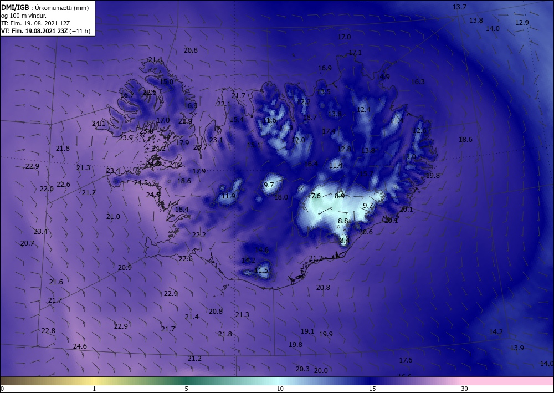Click the 15.0 value on the map
The width and height of the screenshot is (554, 393).
[x=166, y=81]
